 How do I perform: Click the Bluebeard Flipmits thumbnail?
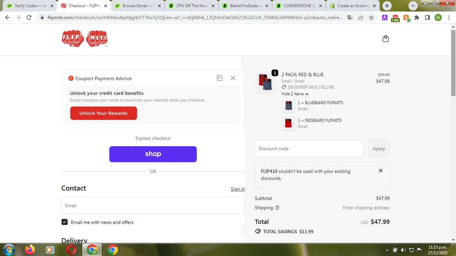tap(288, 106)
